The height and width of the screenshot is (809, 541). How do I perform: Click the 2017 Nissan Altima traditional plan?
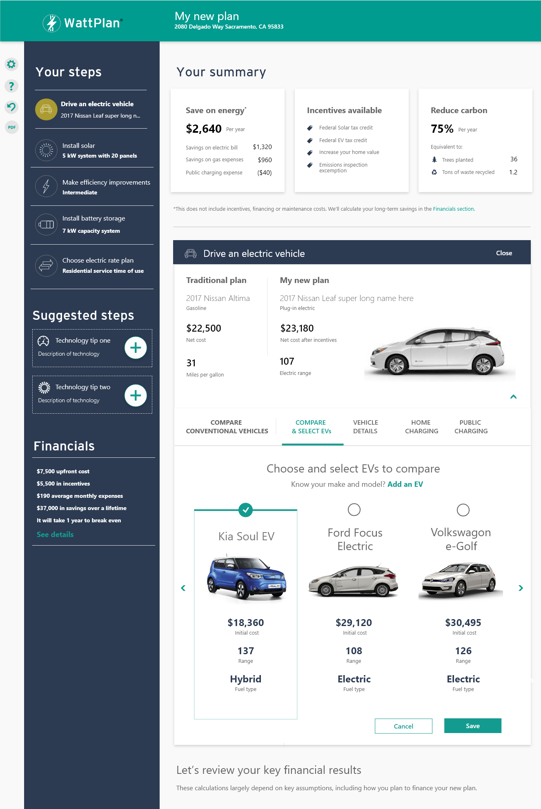(218, 299)
